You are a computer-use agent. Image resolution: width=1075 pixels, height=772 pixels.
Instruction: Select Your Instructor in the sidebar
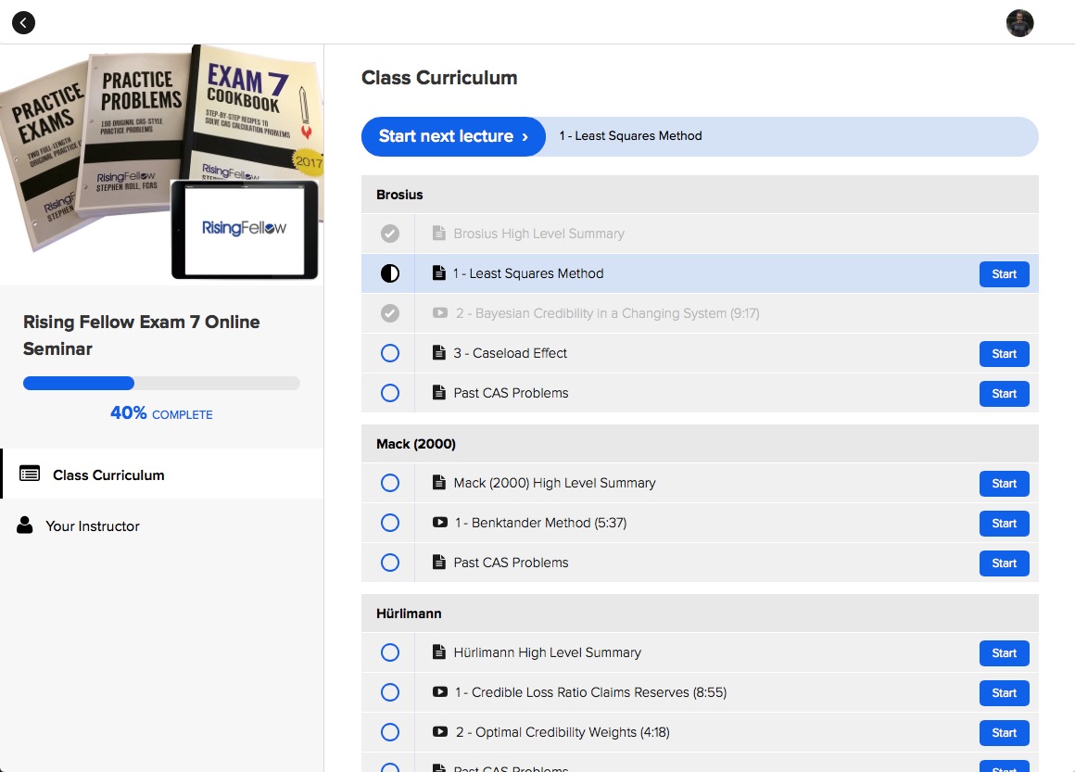[162, 525]
